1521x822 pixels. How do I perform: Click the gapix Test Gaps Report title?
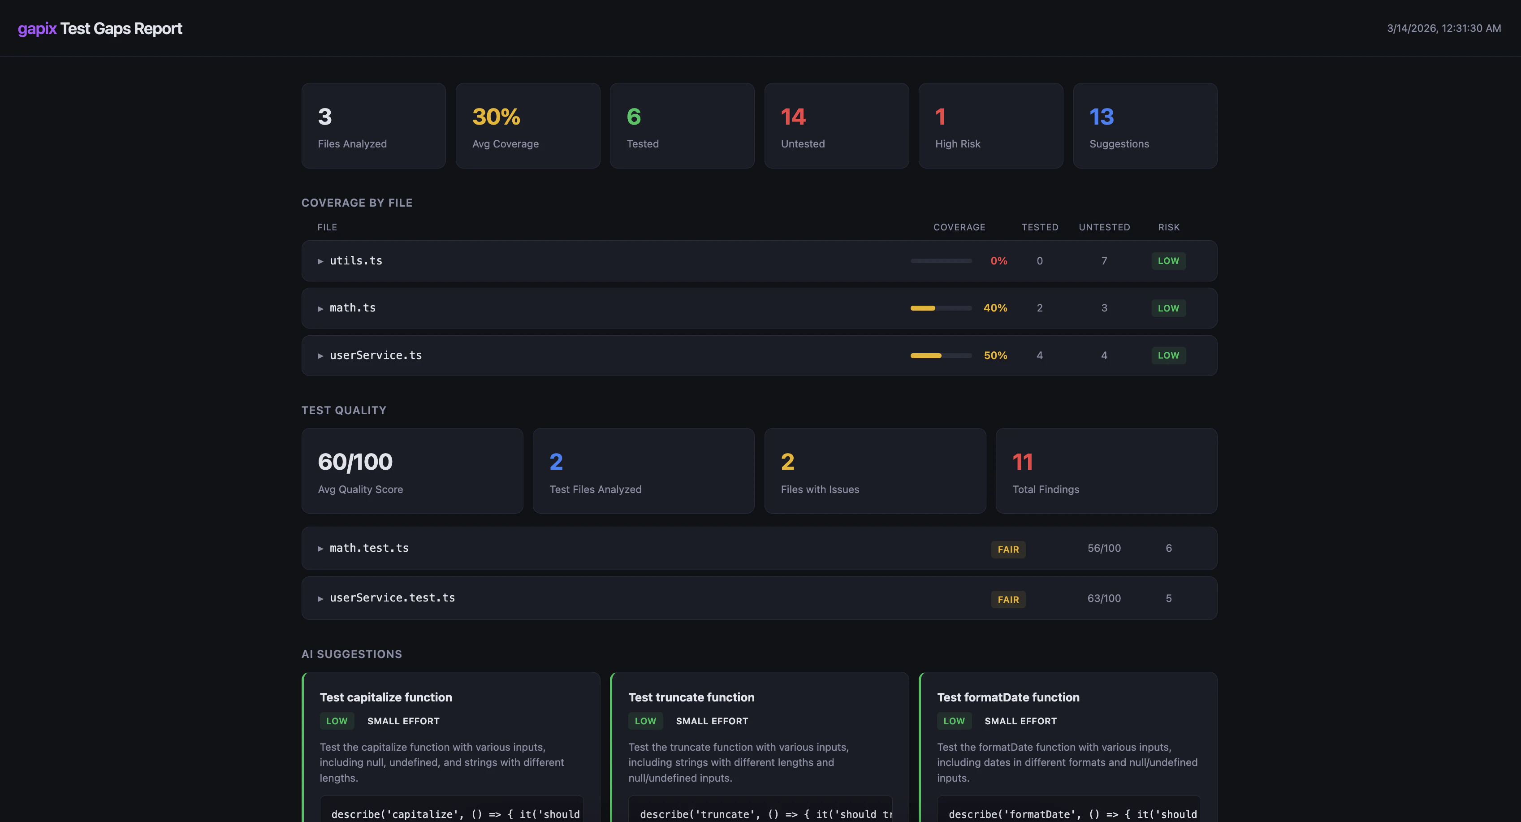pyautogui.click(x=100, y=28)
